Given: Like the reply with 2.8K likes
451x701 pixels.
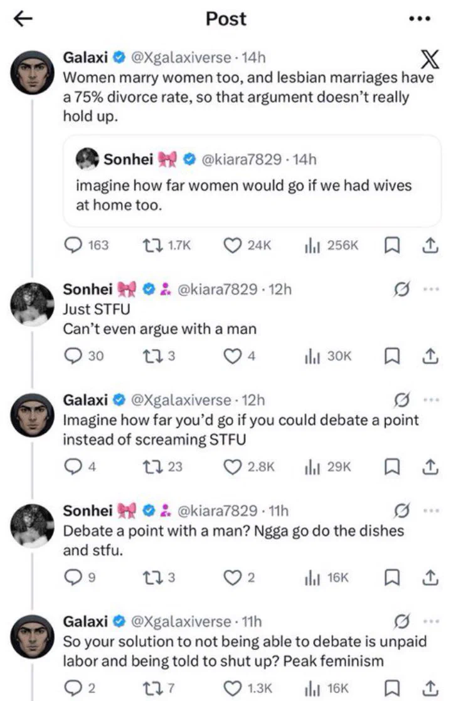Looking at the screenshot, I should (232, 466).
